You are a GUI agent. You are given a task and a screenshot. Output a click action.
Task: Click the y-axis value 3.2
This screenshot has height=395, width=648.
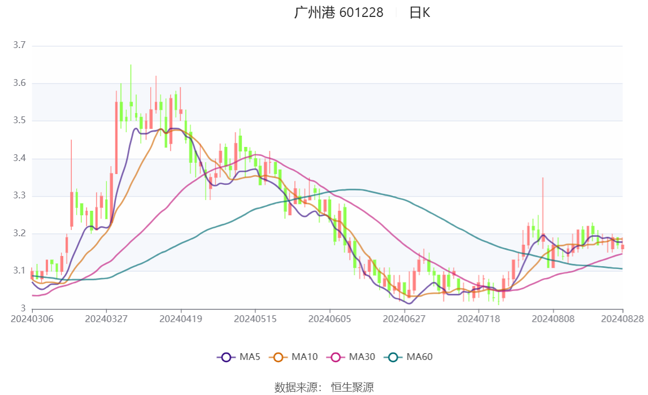pos(19,233)
